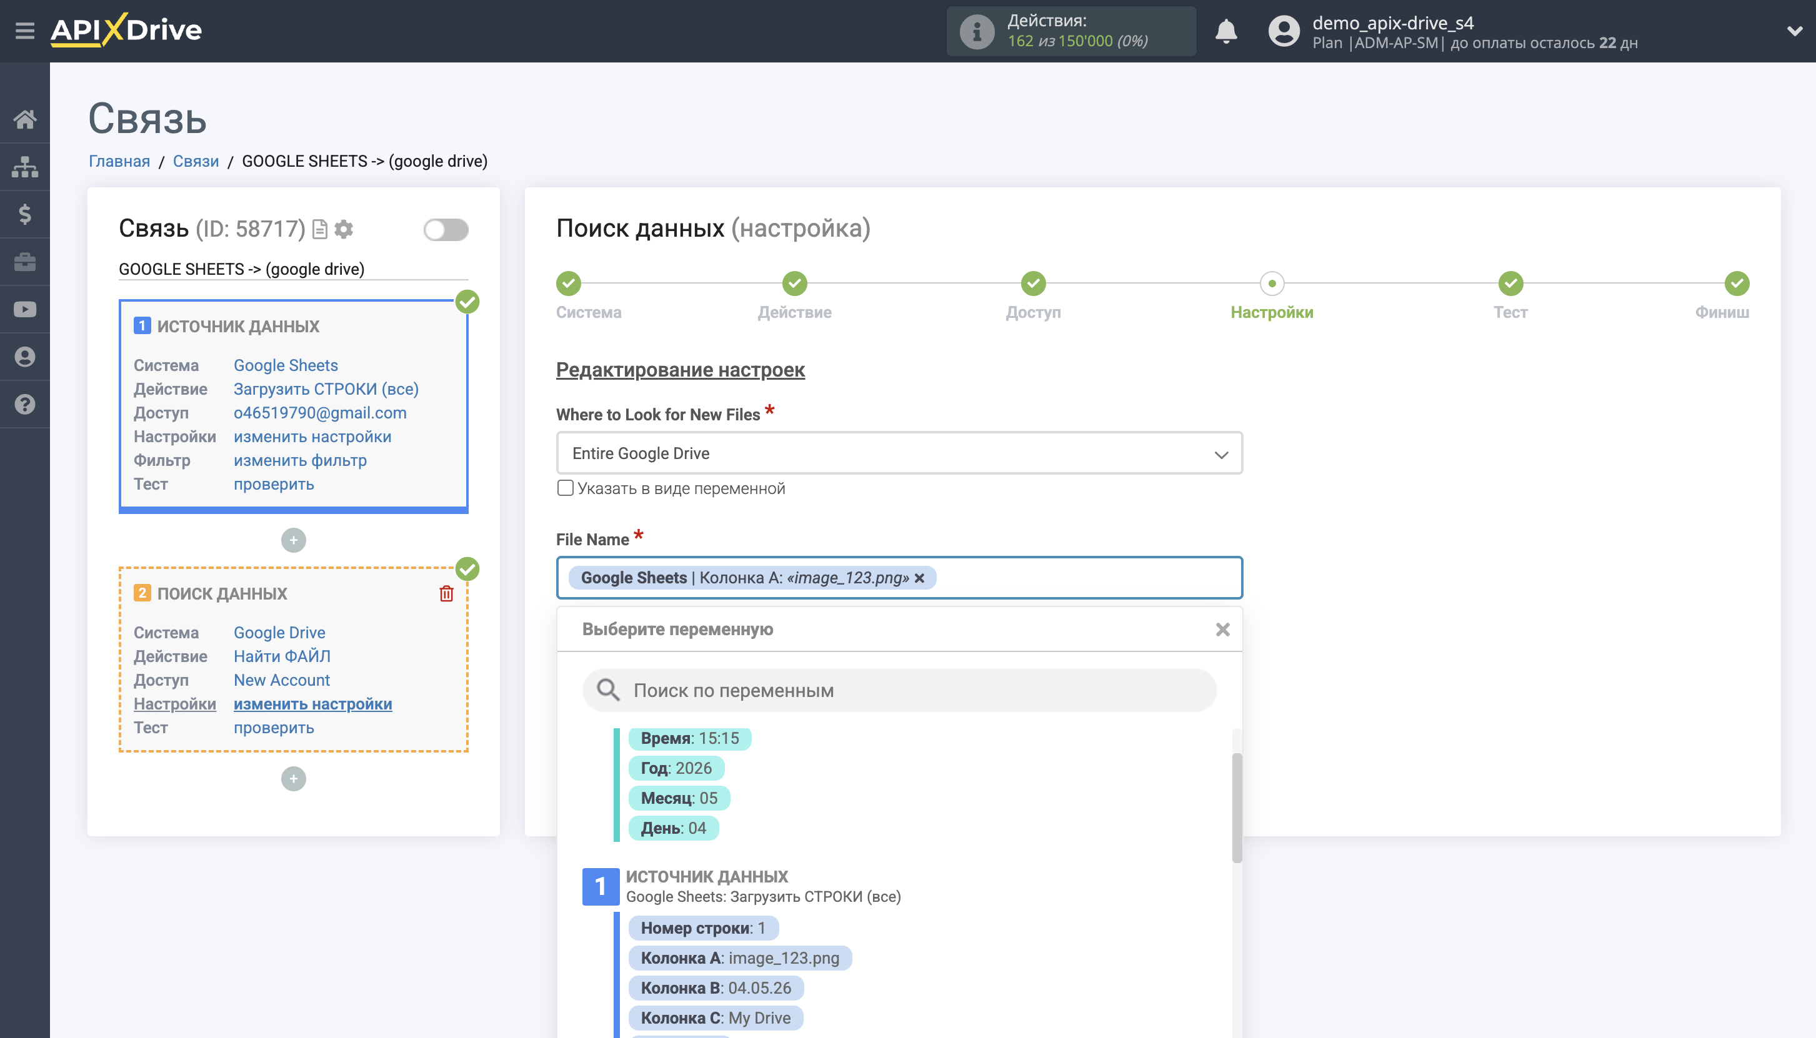
Task: Click the o46519790@gmail.com access link
Action: (319, 413)
